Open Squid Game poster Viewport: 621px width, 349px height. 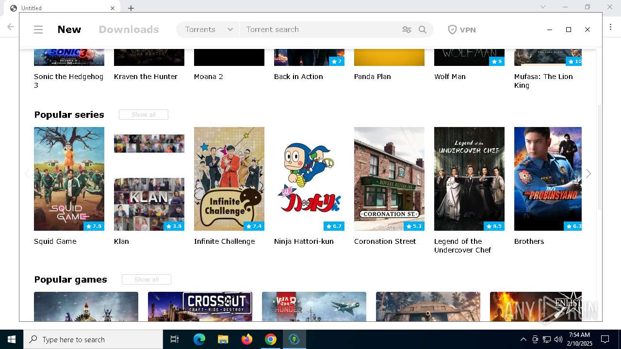[x=69, y=179]
